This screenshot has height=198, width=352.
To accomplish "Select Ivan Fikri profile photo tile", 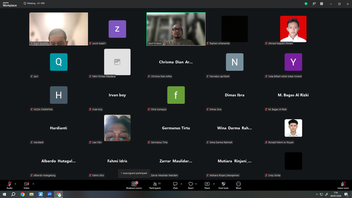I will point(117,128).
